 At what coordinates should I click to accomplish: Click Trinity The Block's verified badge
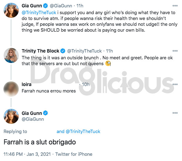coord(63,51)
